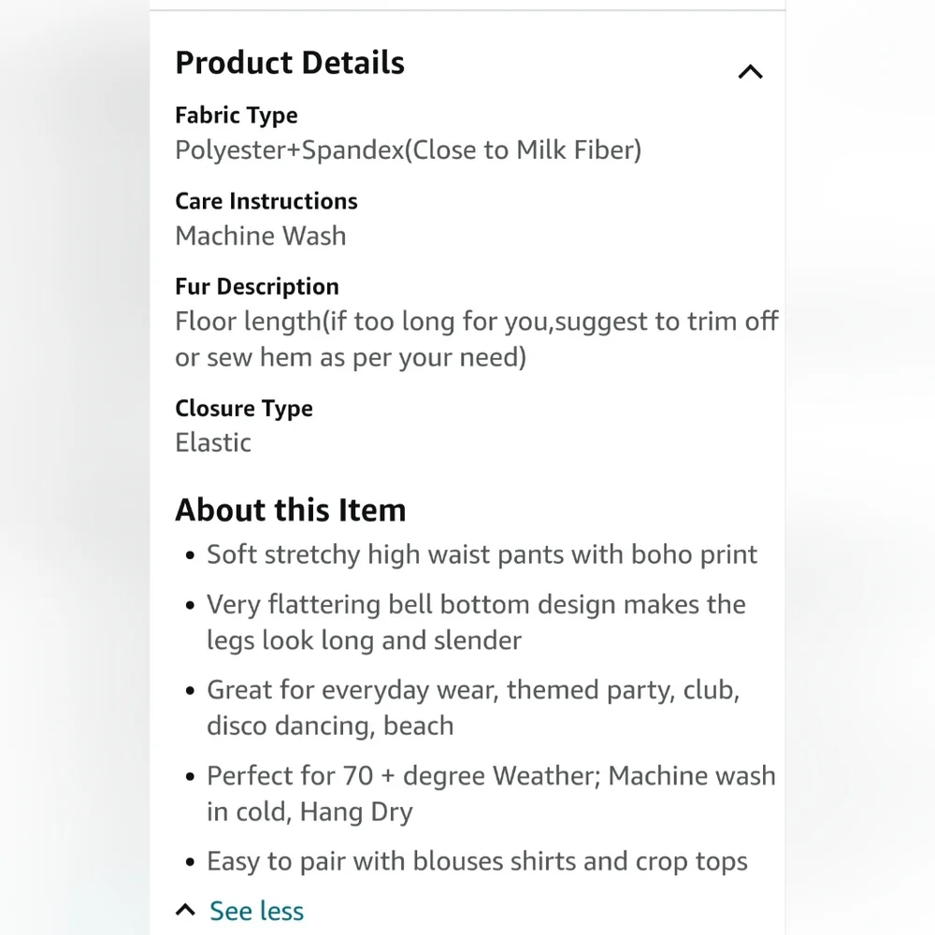Viewport: 935px width, 935px height.
Task: Select the Polyester+Spandex fabric description text
Action: (x=409, y=150)
